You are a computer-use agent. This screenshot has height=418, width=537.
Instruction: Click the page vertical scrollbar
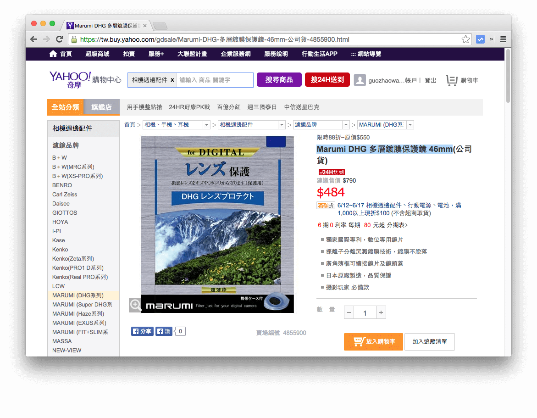(508, 76)
